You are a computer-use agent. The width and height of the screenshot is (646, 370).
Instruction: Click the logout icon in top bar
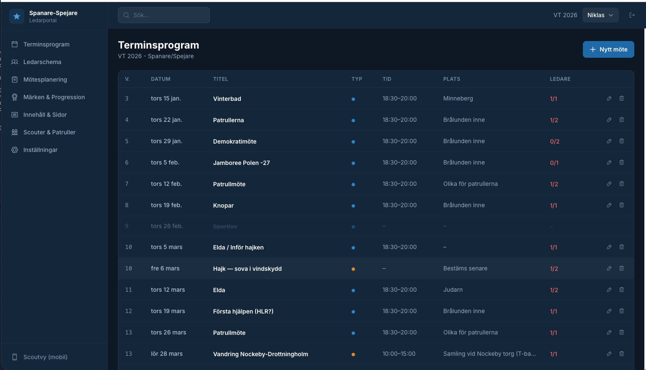pyautogui.click(x=632, y=15)
